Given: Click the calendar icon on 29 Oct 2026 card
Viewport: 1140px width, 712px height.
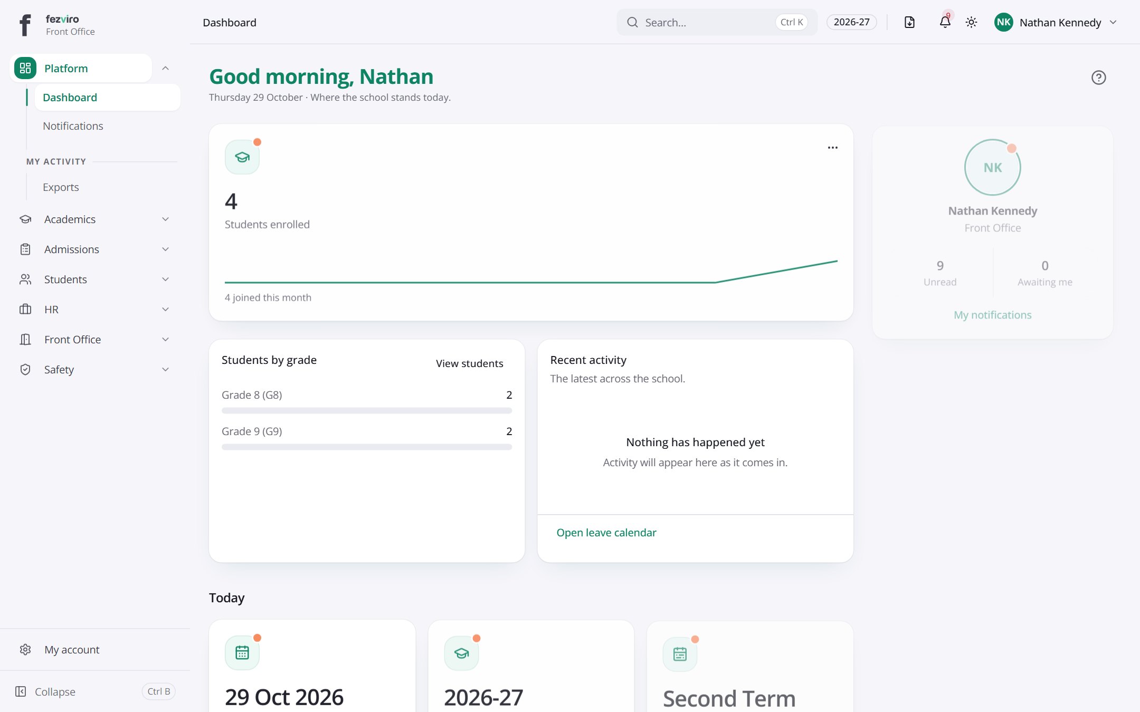Looking at the screenshot, I should tap(242, 653).
